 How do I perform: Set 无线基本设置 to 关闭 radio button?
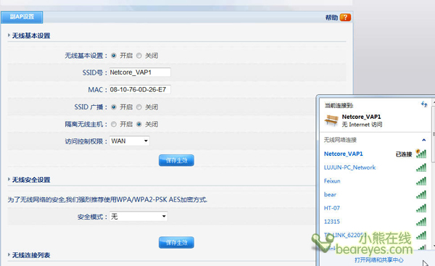139,56
